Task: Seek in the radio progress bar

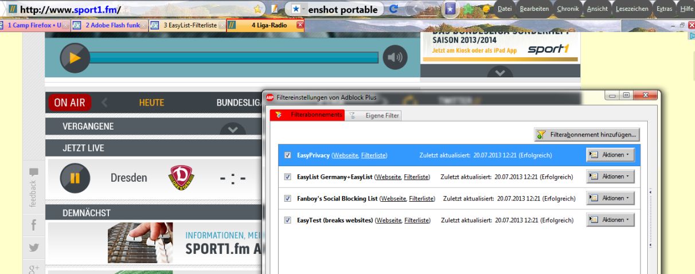Action: pyautogui.click(x=235, y=57)
